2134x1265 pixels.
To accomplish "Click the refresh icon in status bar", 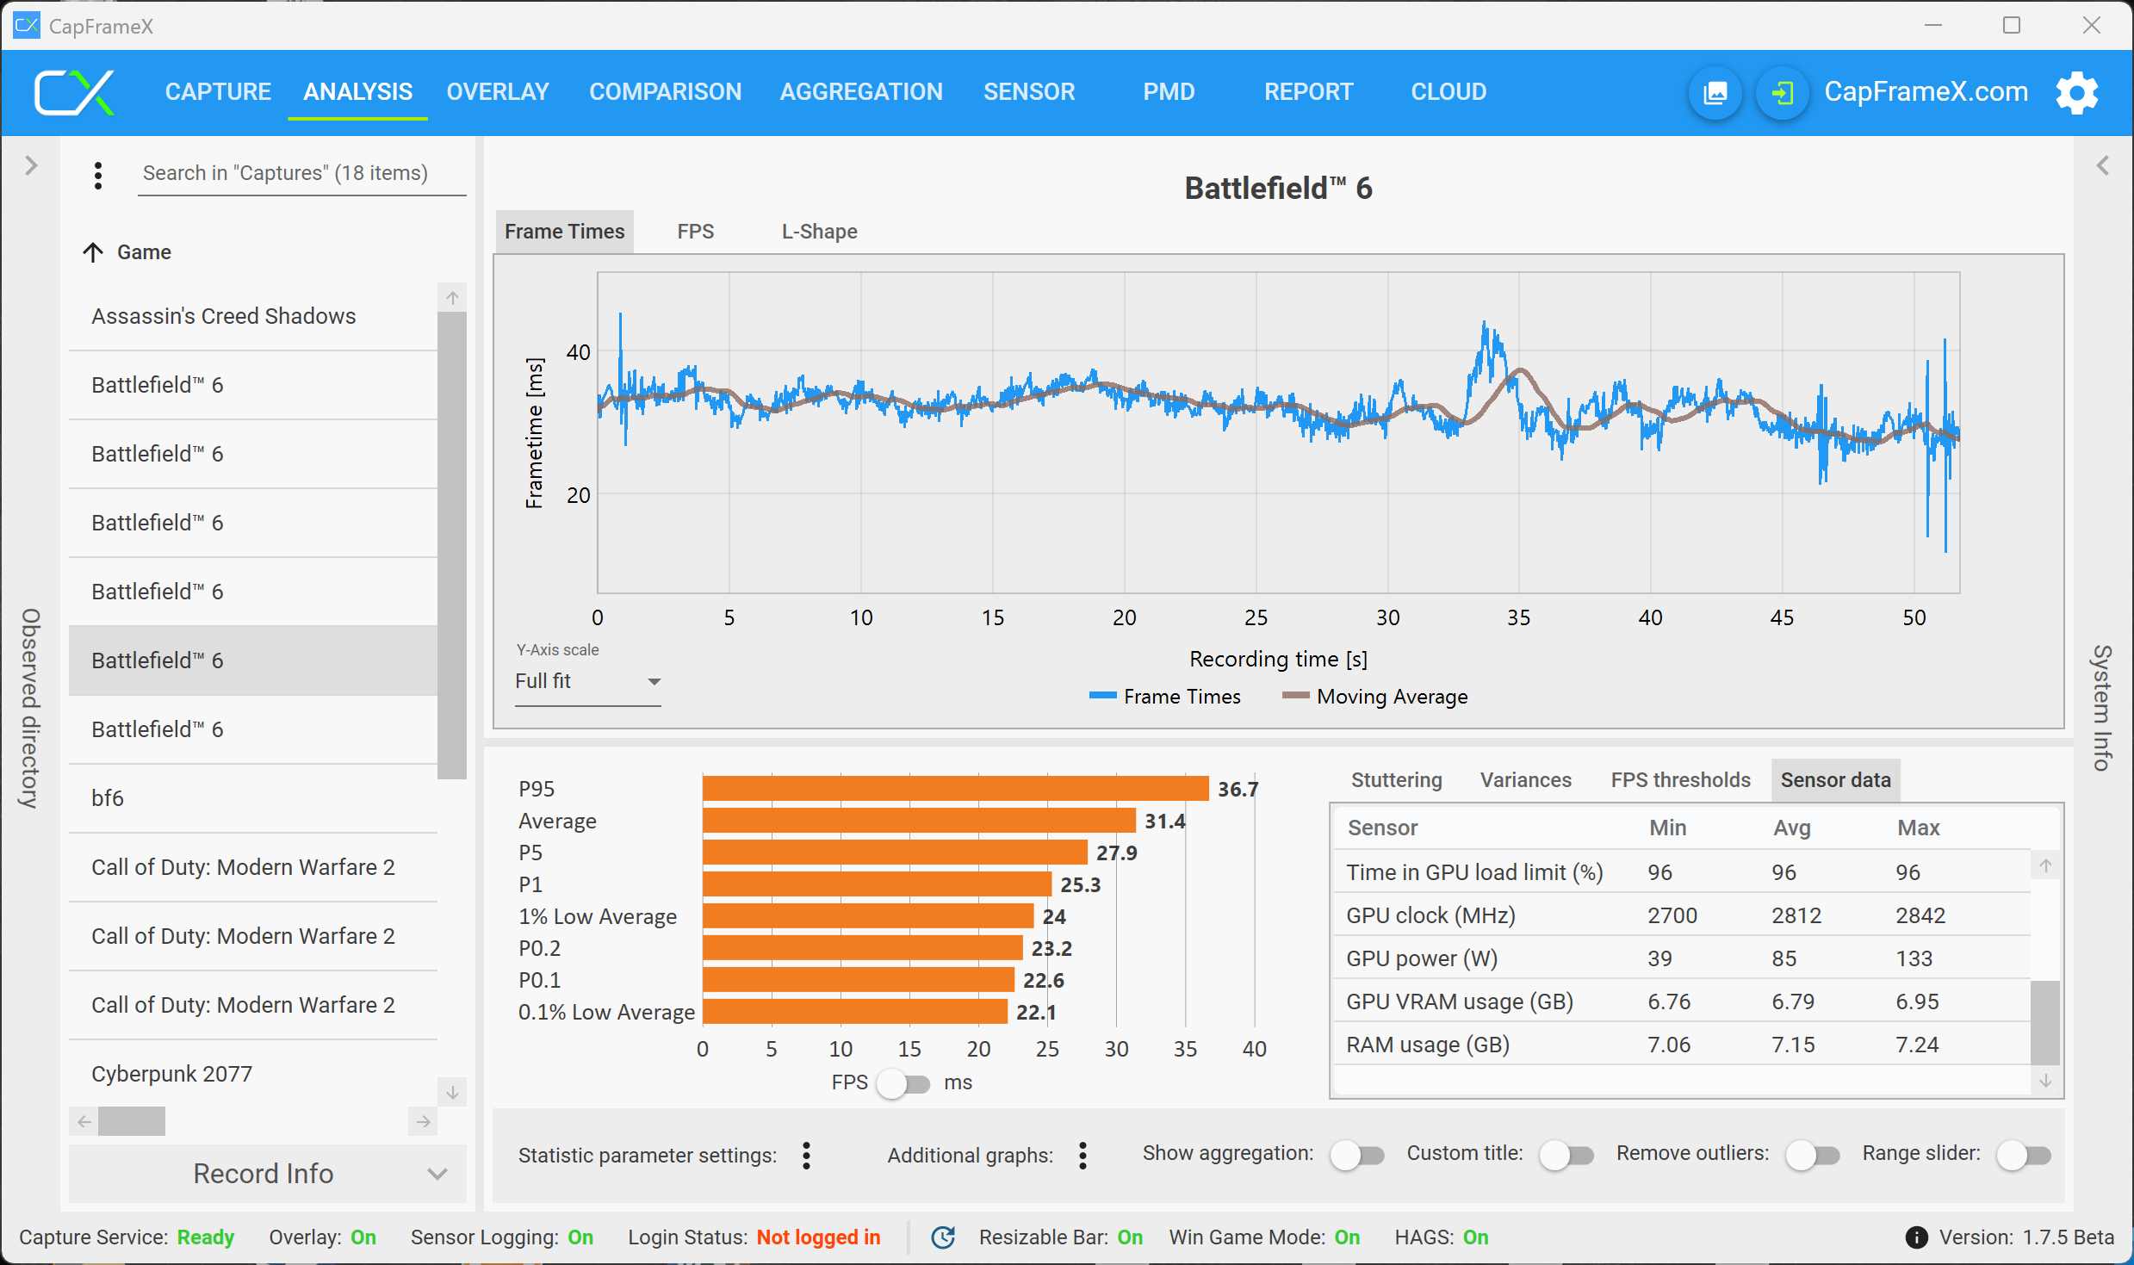I will (x=944, y=1237).
